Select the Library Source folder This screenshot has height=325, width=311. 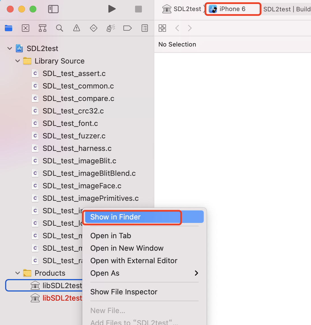point(60,61)
